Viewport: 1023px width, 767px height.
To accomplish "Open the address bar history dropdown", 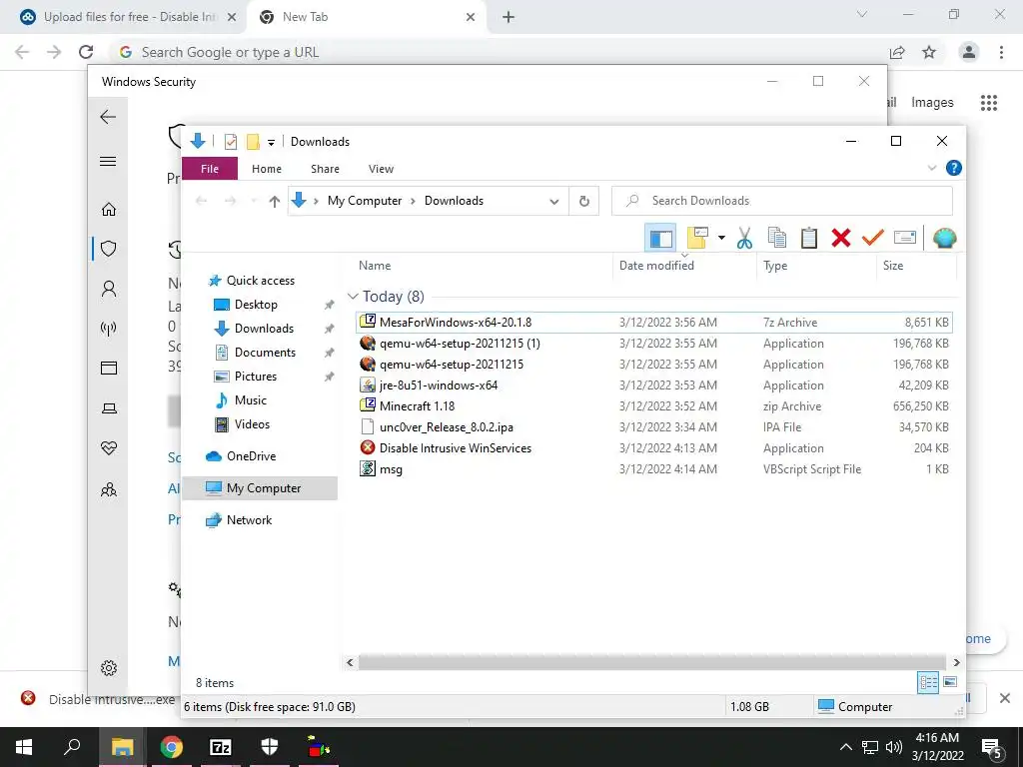I will [x=553, y=202].
